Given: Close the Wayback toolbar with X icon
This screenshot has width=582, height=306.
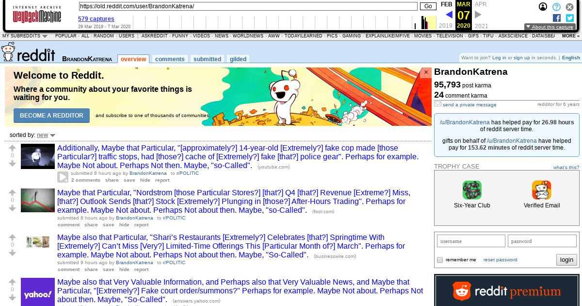Looking at the screenshot, I should point(570,7).
